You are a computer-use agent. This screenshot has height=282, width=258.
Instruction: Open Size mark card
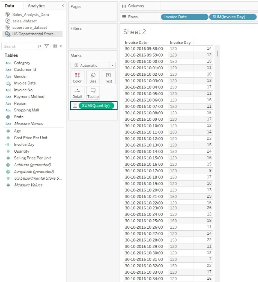pos(93,77)
